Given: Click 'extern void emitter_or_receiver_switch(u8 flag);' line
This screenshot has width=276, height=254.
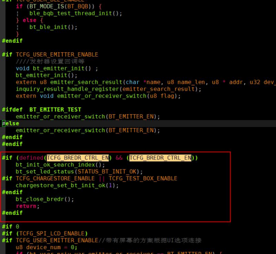Looking at the screenshot, I should pyautogui.click(x=98, y=96).
